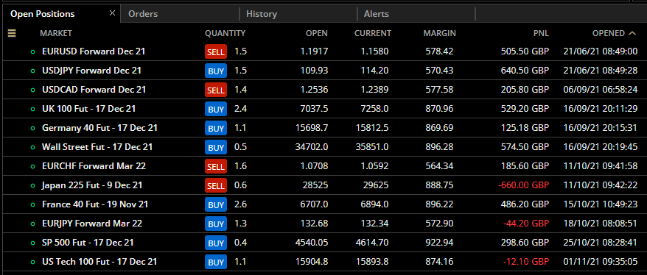Click the BUY badge on SP 500 Fut row
This screenshot has height=275, width=647.
pos(216,243)
